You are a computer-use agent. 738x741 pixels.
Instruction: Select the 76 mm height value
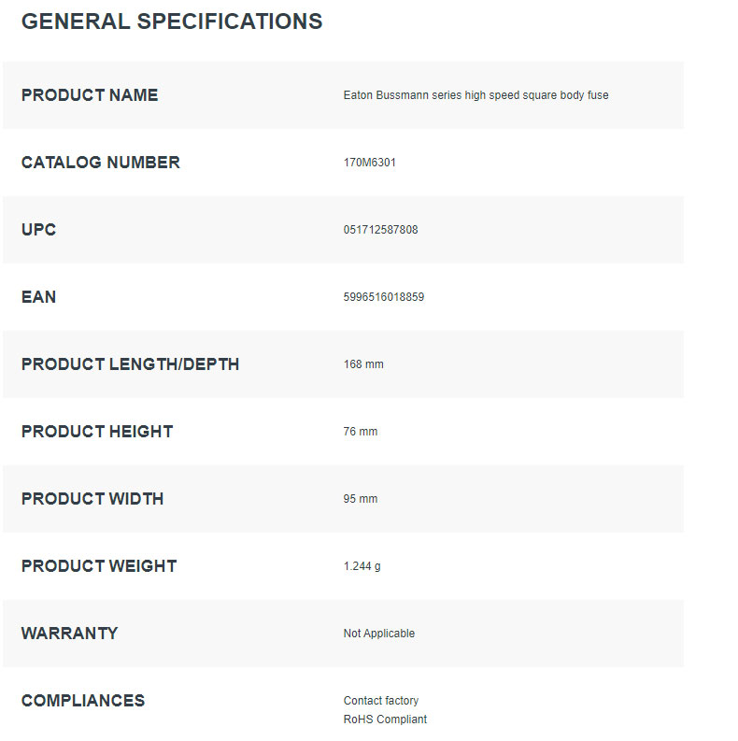pyautogui.click(x=361, y=432)
